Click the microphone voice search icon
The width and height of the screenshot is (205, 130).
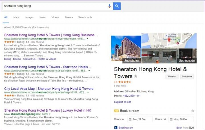point(109,6)
